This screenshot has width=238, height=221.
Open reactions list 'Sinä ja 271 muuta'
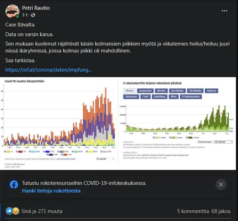tap(42, 211)
